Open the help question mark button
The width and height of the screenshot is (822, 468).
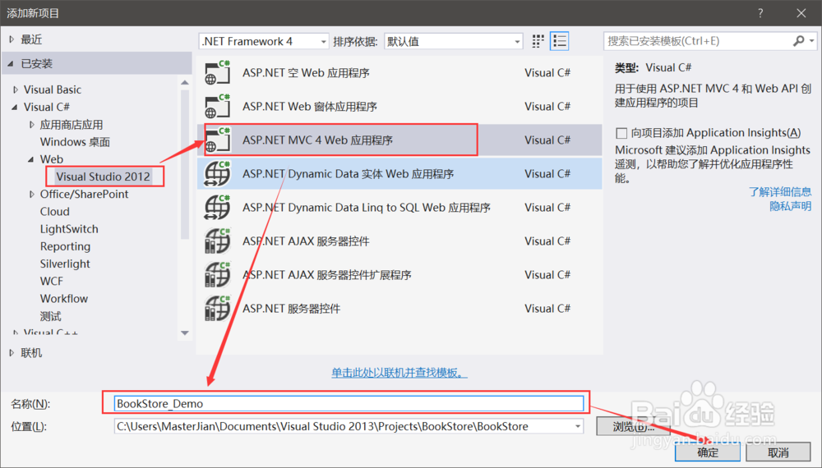point(760,13)
